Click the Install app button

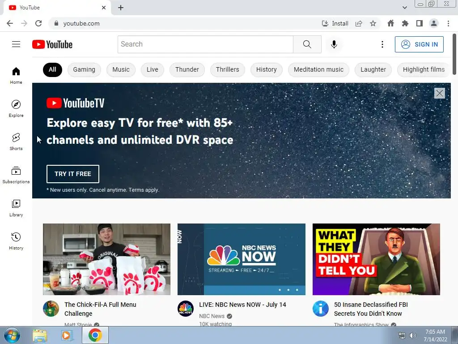[335, 23]
